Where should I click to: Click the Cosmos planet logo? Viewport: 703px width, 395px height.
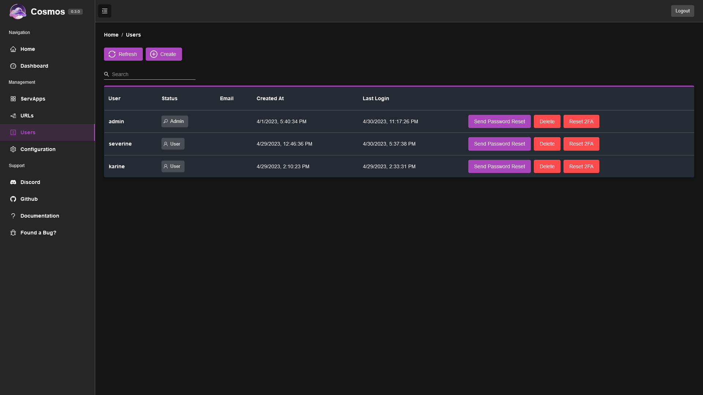coord(18,11)
